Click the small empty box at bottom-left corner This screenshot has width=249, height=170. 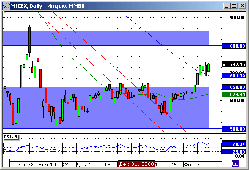pyautogui.click(x=6, y=163)
